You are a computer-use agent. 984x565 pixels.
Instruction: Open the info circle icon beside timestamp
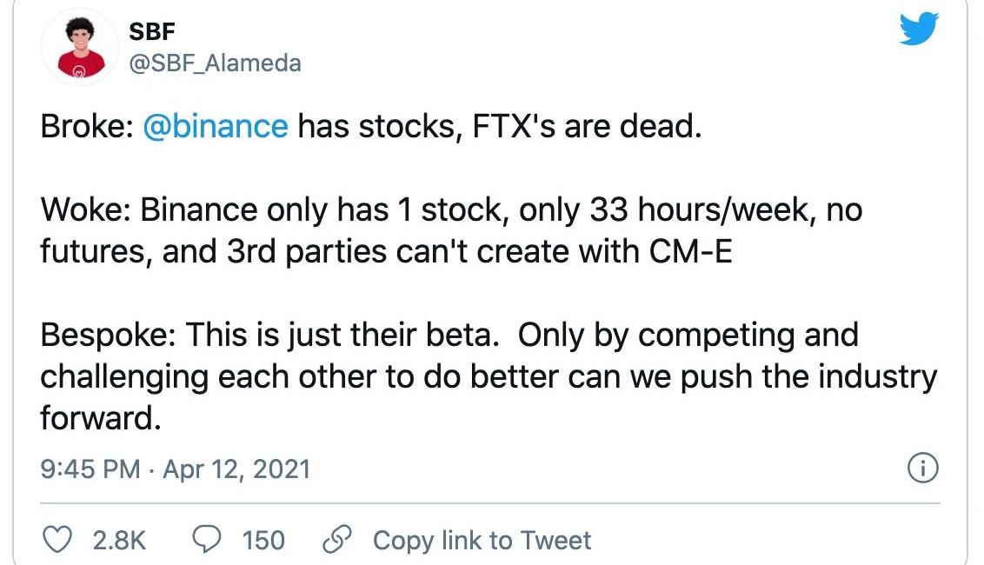[x=923, y=468]
